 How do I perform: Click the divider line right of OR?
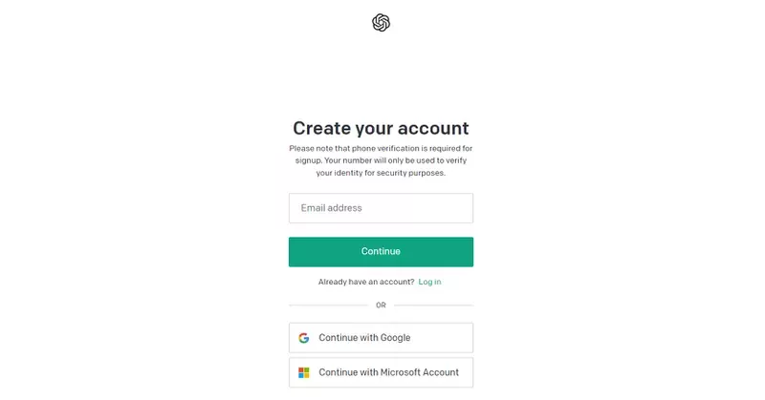pyautogui.click(x=434, y=305)
